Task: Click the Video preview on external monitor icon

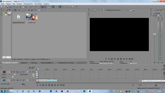Action: 95,10
